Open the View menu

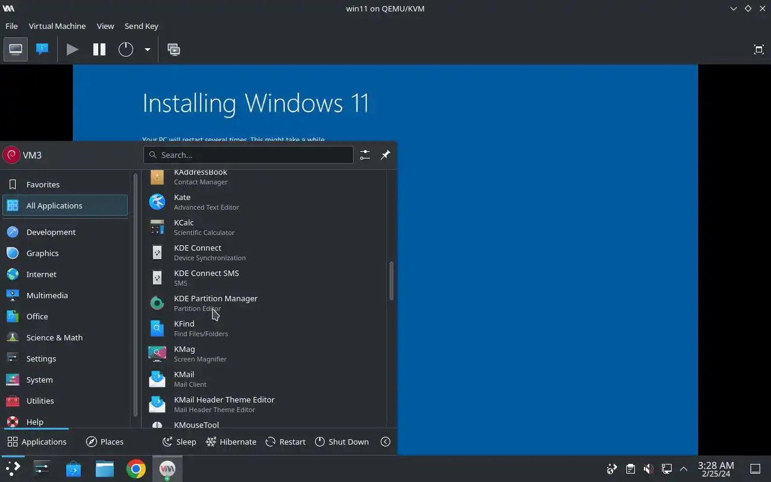click(x=105, y=26)
